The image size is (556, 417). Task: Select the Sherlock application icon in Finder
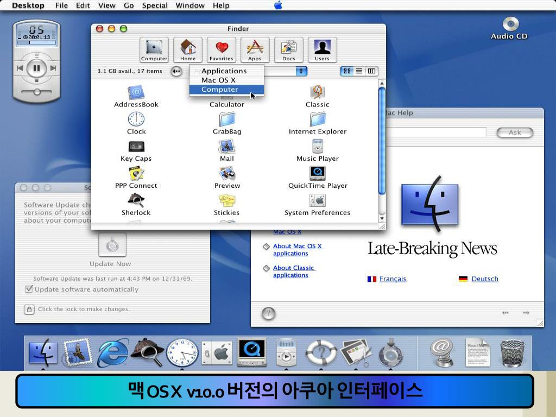pyautogui.click(x=136, y=200)
